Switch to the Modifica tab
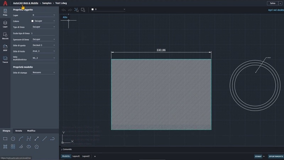Image resolution: width=284 pixels, height=160 pixels. click(31, 131)
